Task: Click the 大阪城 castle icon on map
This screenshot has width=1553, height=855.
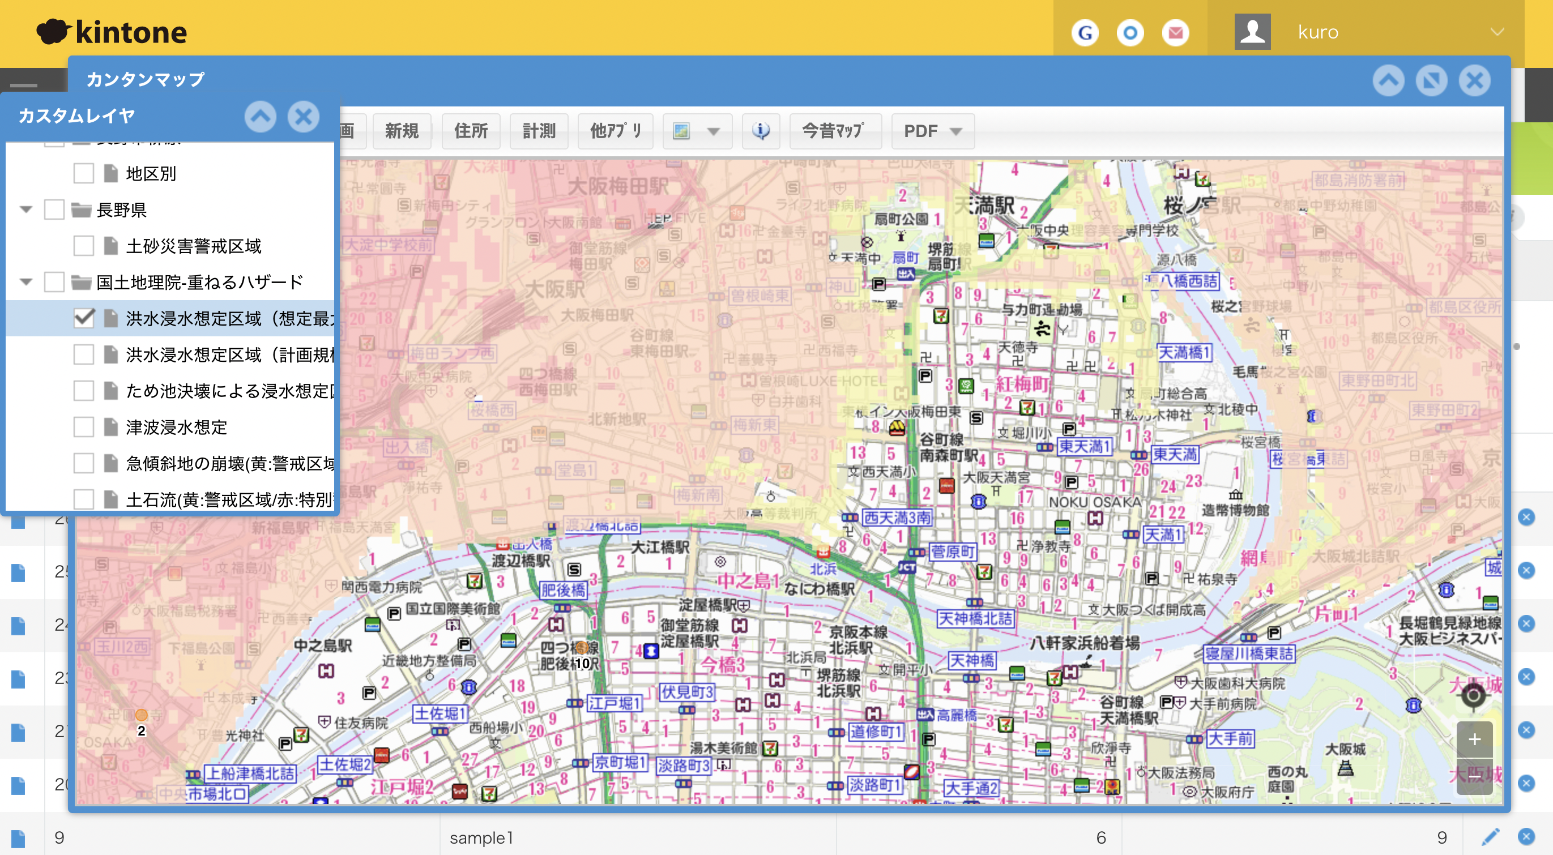Action: [x=1345, y=768]
